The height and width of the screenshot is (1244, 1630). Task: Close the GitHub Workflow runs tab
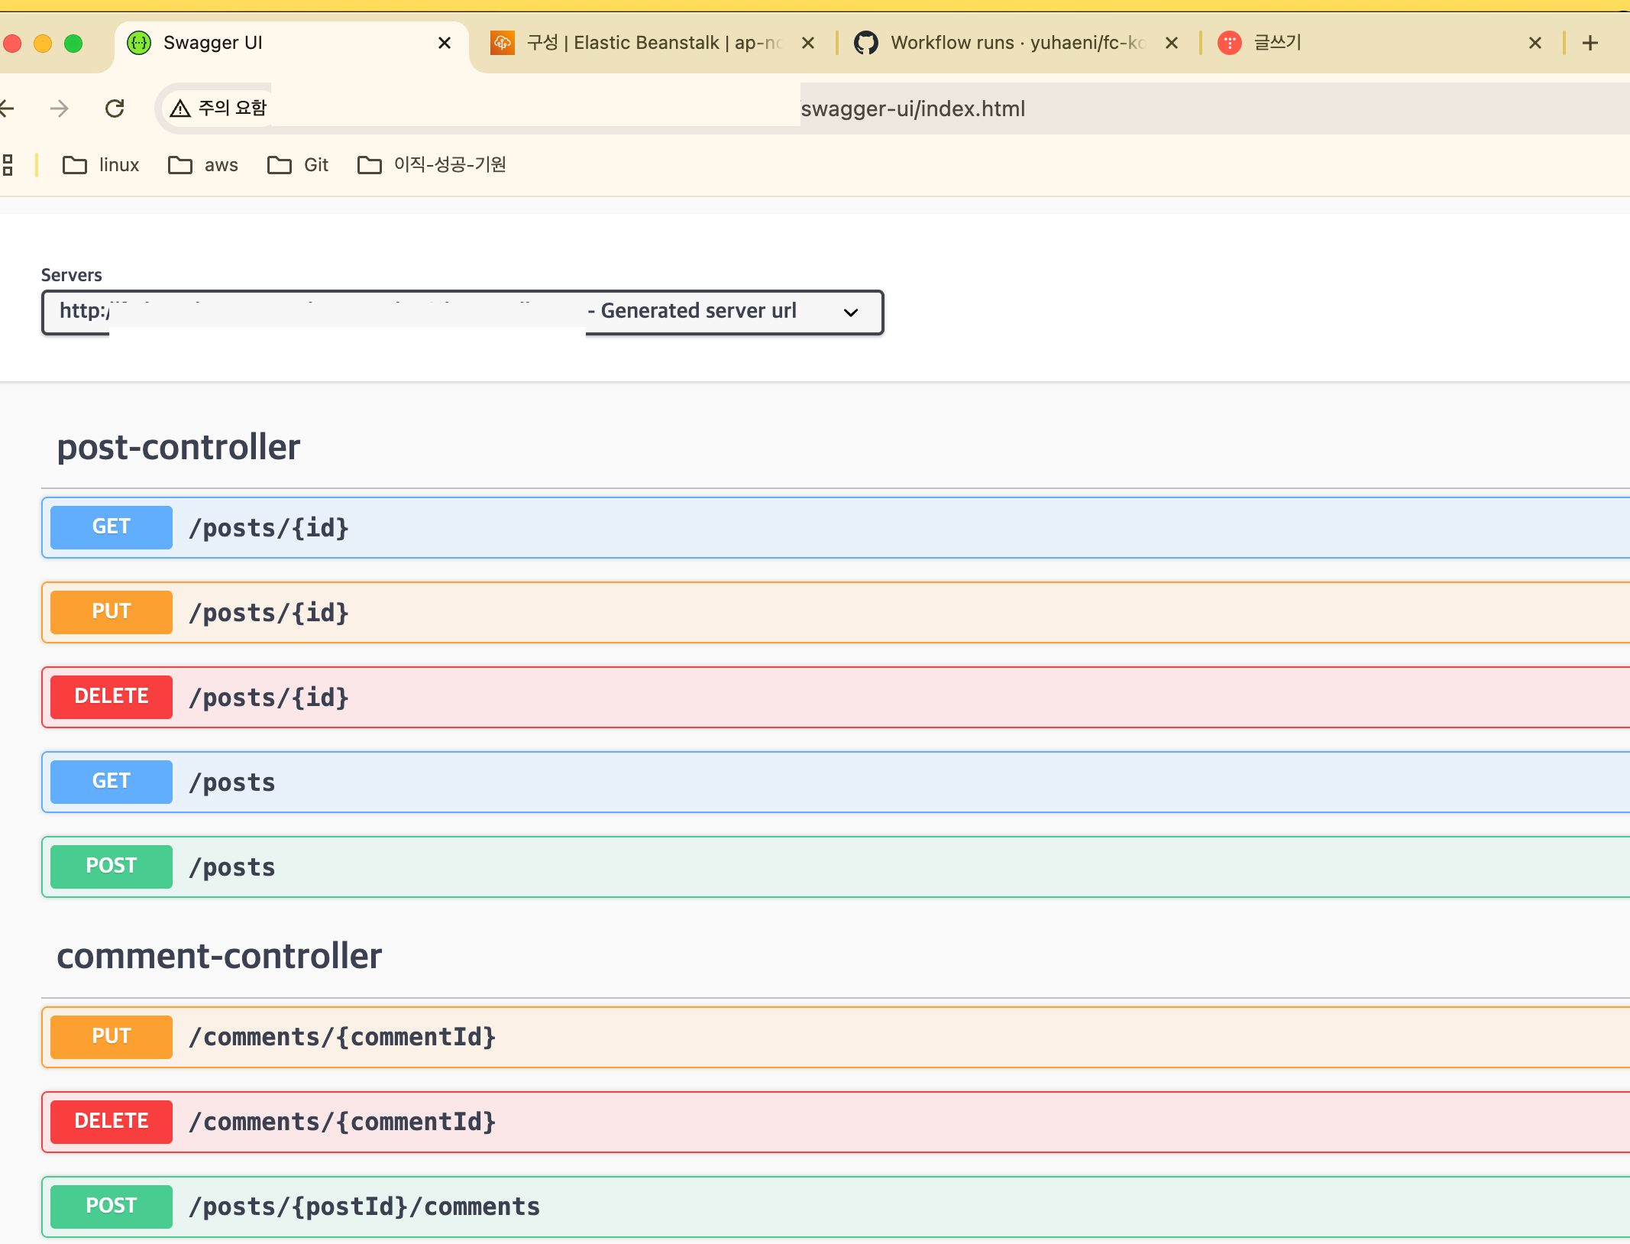click(x=1172, y=43)
